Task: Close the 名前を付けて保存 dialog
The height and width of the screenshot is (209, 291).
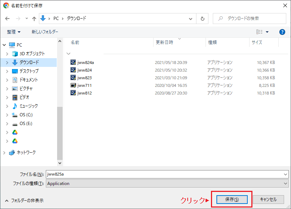Action: pyautogui.click(x=285, y=5)
